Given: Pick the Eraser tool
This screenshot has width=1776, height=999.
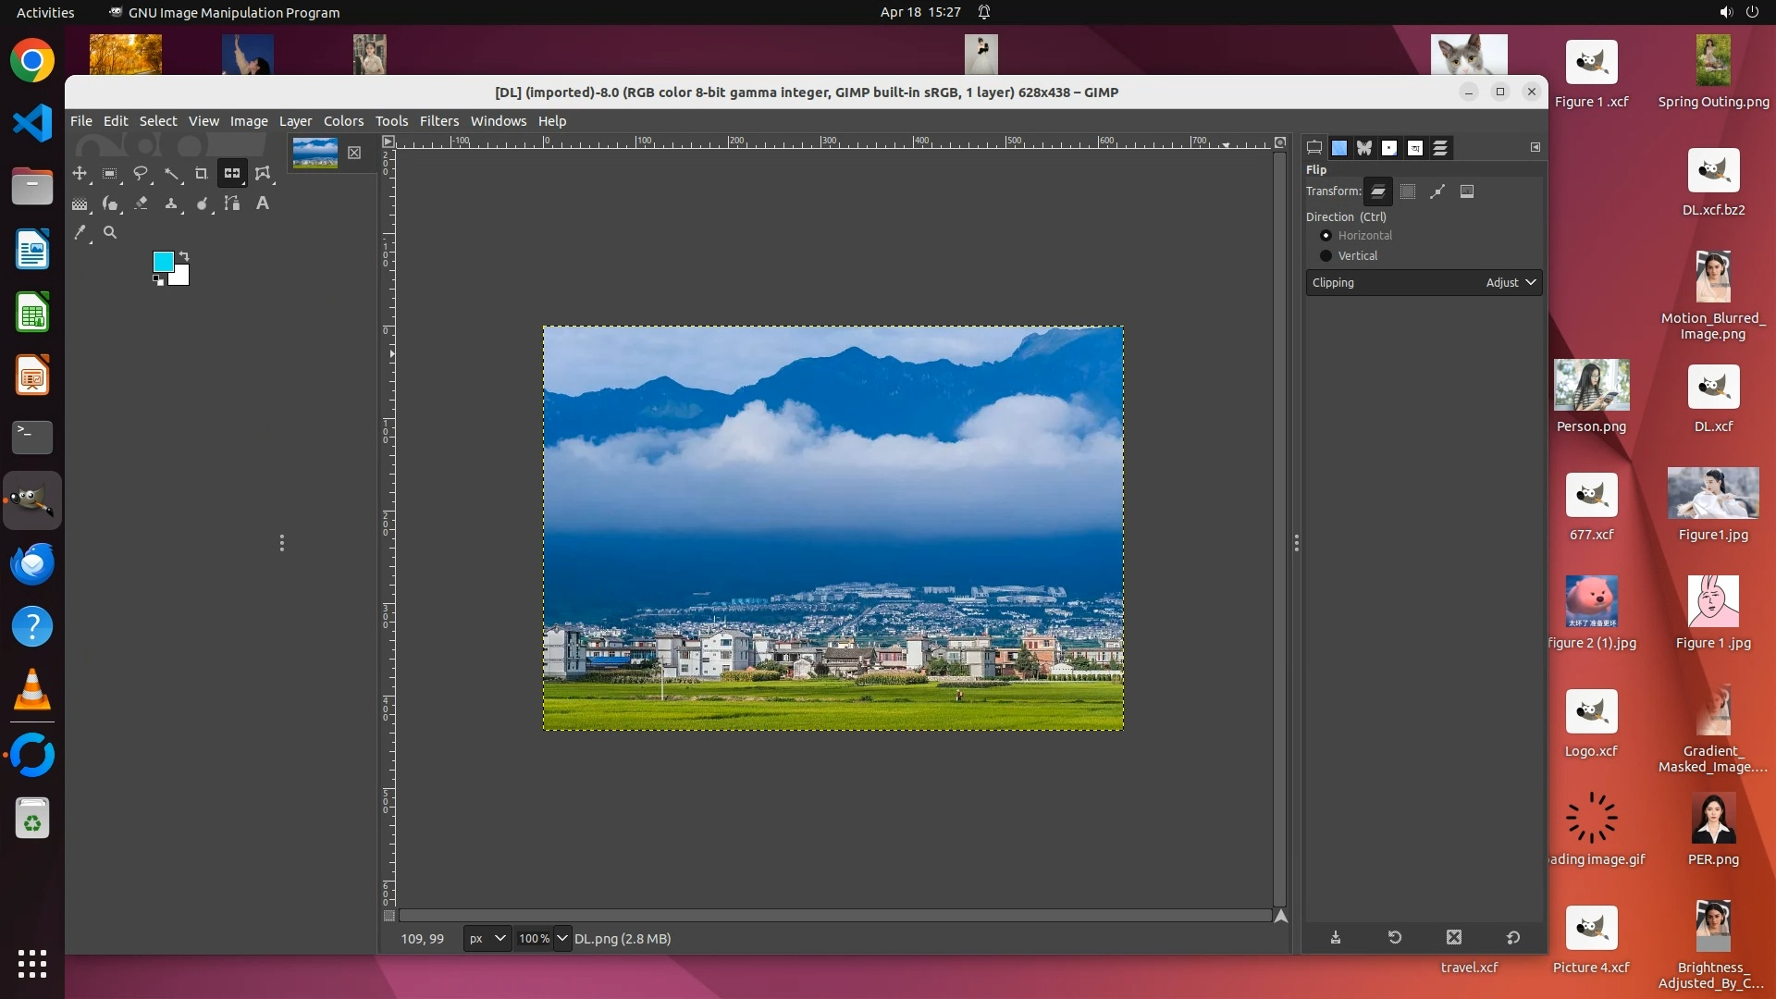Looking at the screenshot, I should pos(141,203).
